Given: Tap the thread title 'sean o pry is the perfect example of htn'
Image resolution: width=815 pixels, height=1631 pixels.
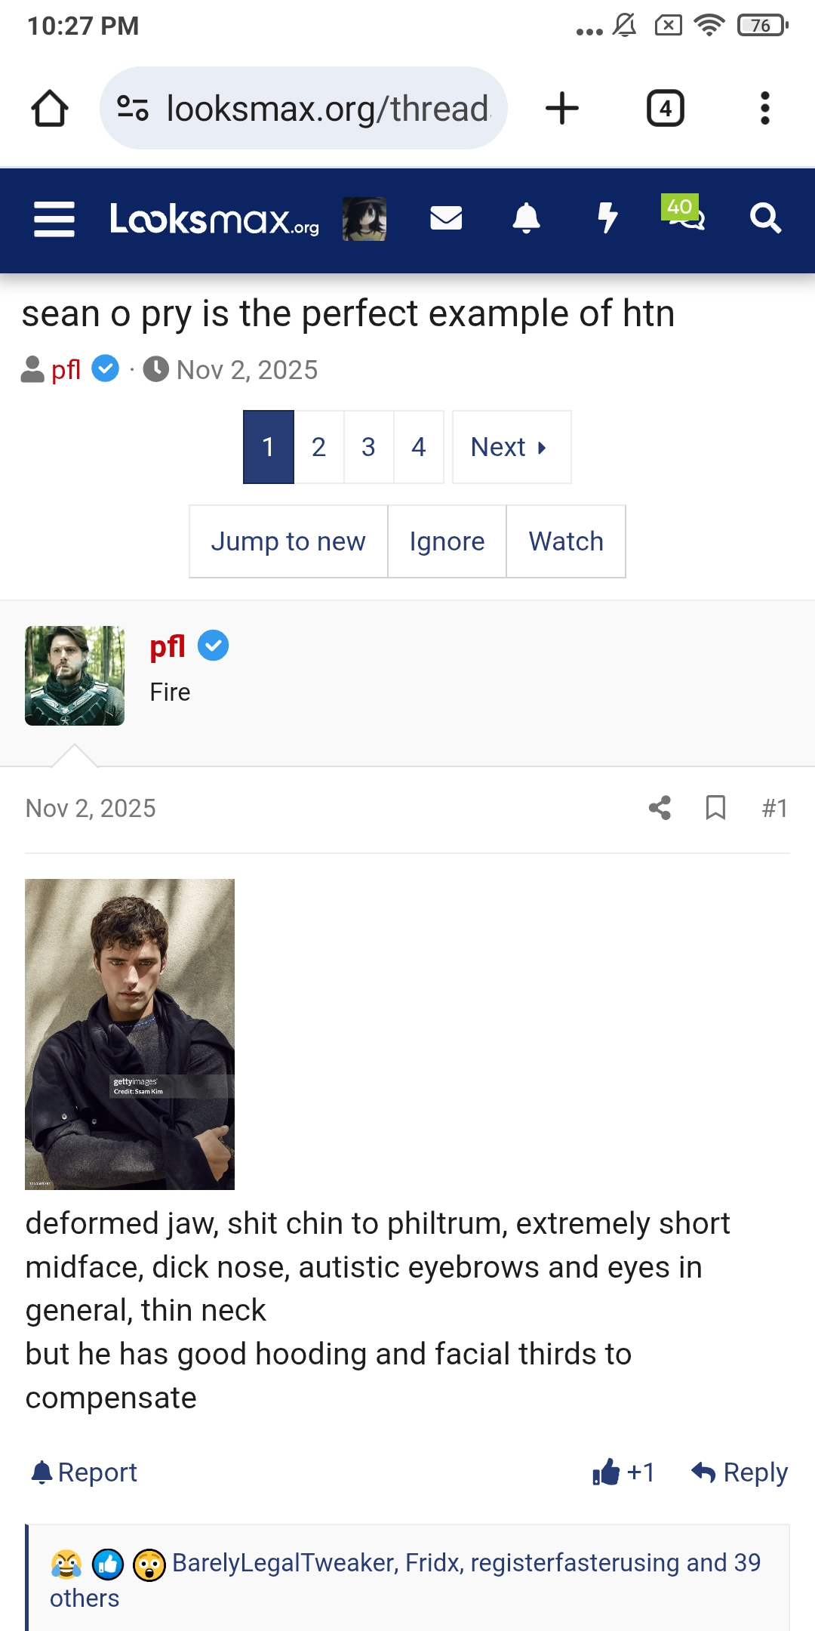Looking at the screenshot, I should pos(348,313).
